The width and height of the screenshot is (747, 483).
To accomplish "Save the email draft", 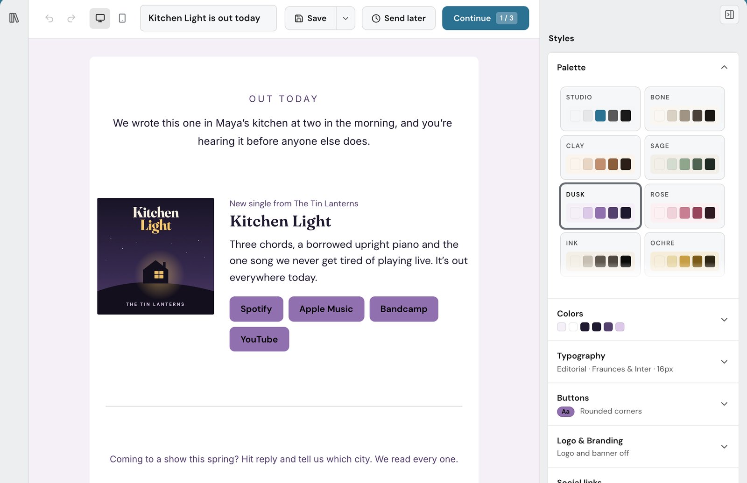I will 310,18.
